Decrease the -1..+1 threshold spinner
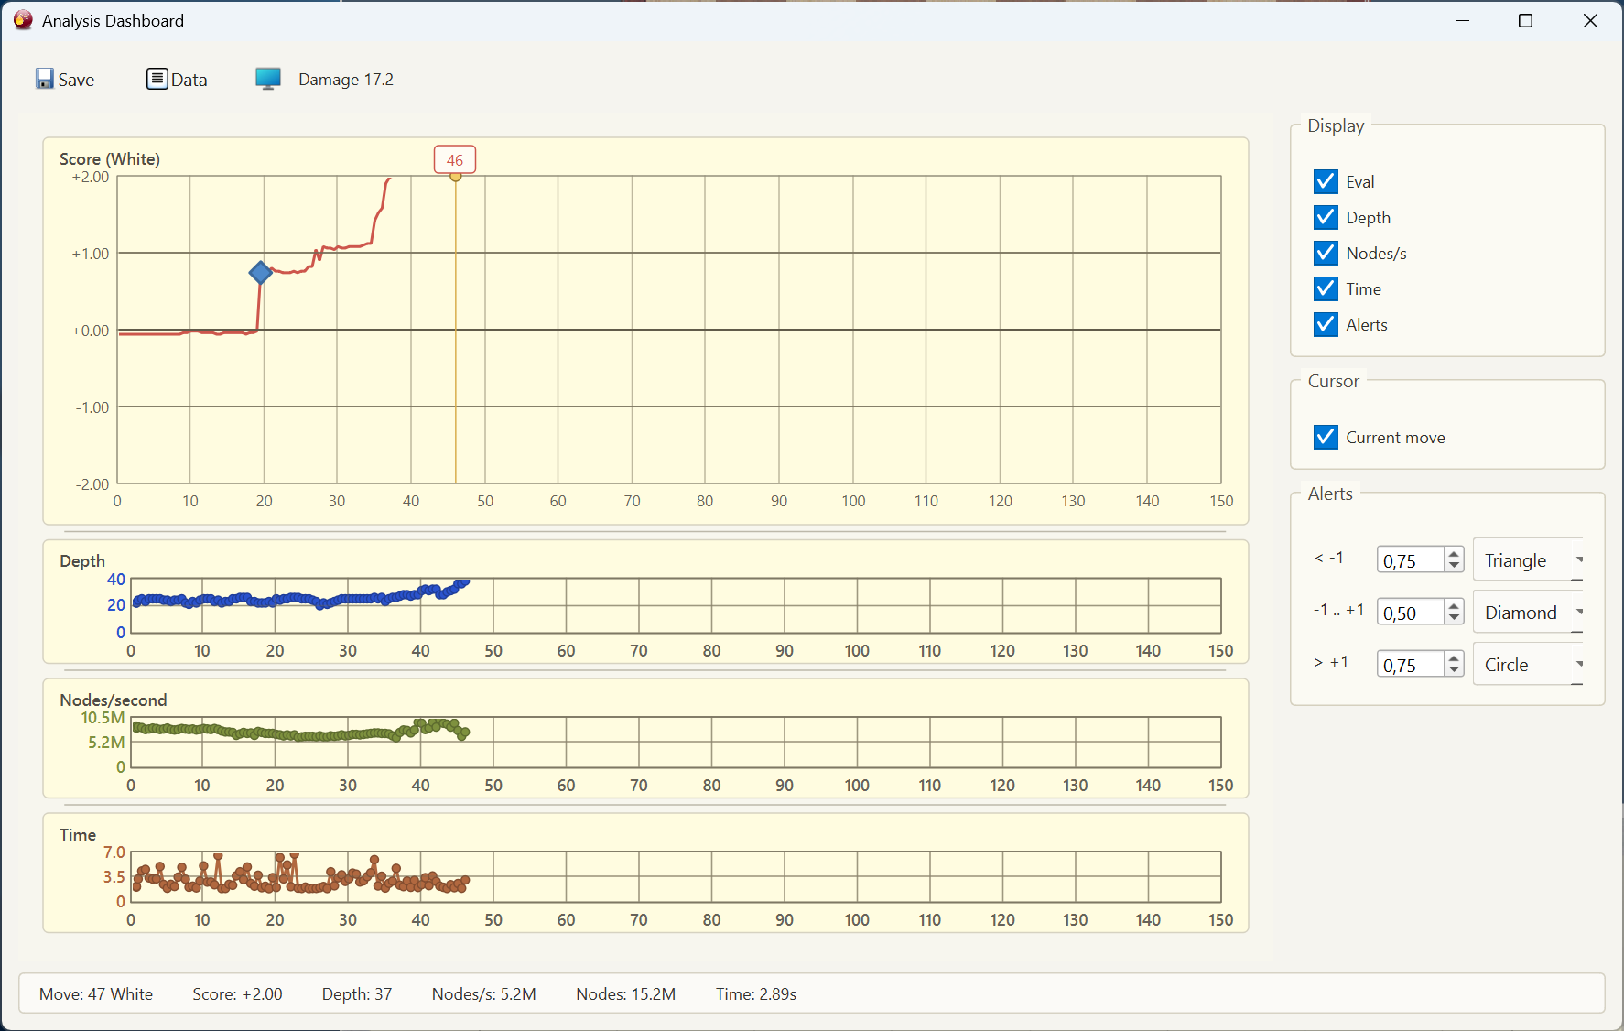This screenshot has height=1031, width=1624. click(x=1454, y=618)
